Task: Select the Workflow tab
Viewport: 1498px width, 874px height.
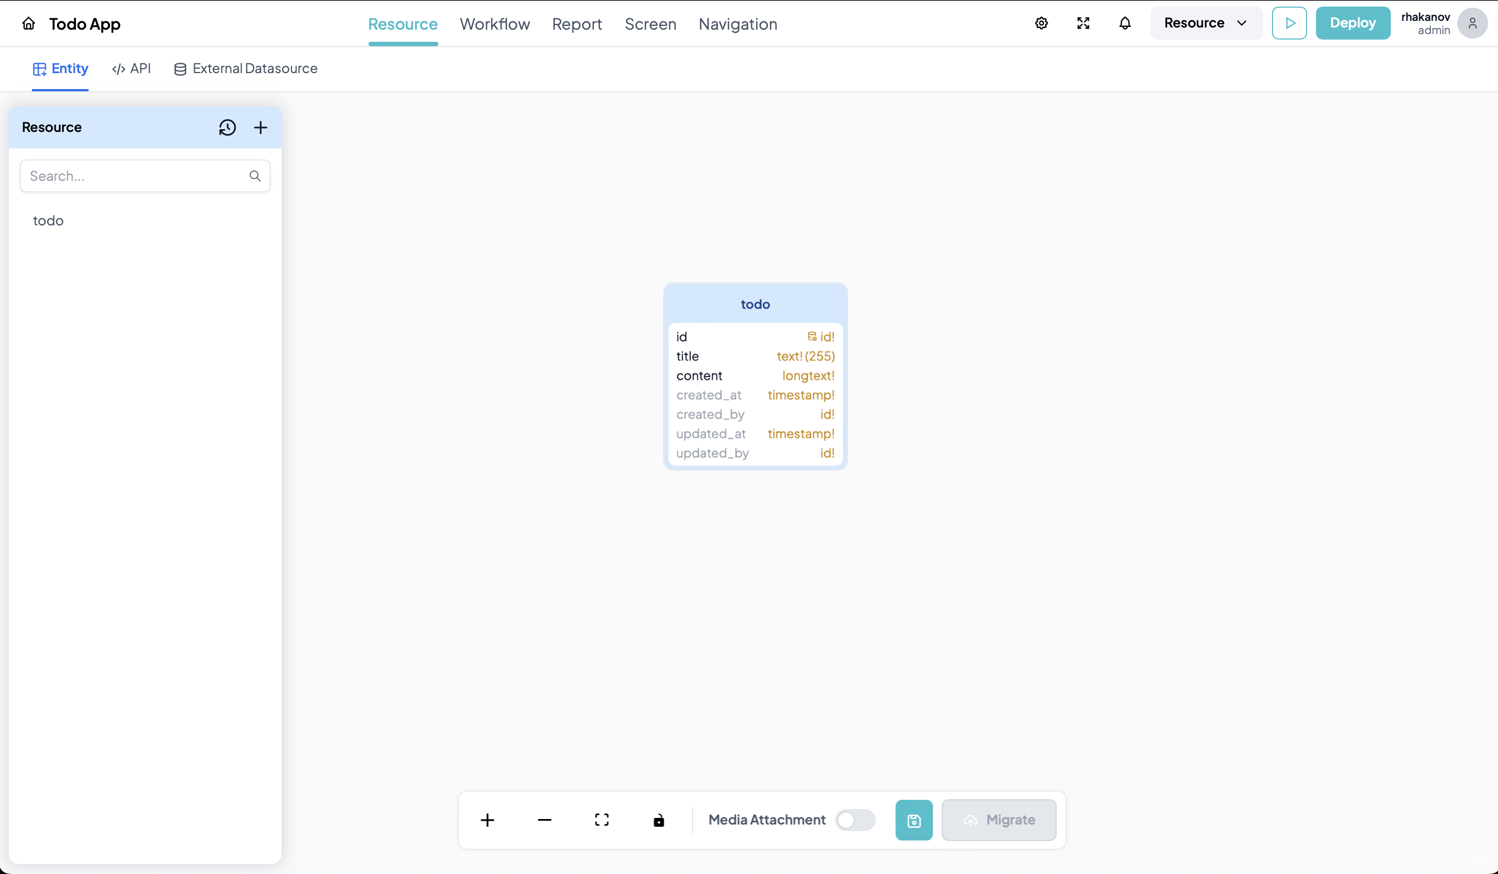Action: pyautogui.click(x=494, y=24)
